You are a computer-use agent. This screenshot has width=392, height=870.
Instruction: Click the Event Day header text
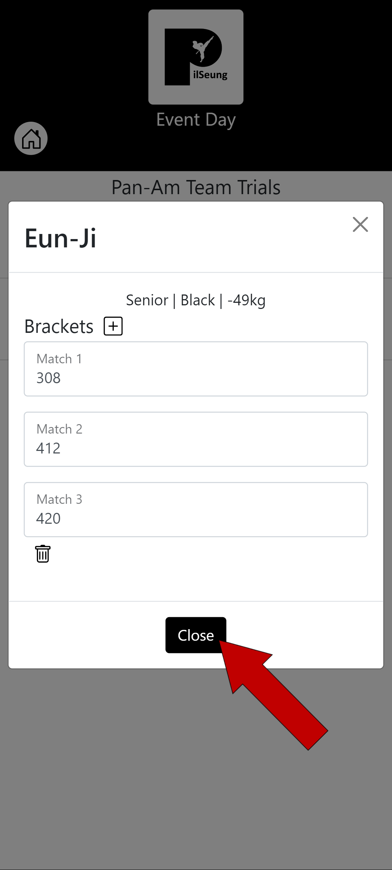click(196, 120)
